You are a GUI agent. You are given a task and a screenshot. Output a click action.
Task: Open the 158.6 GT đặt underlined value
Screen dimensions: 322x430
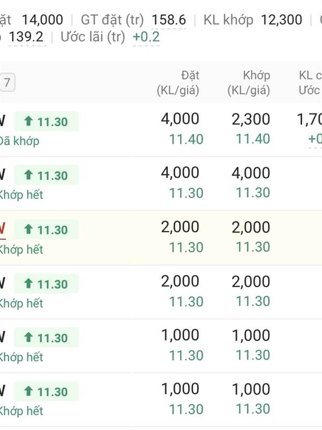[169, 20]
